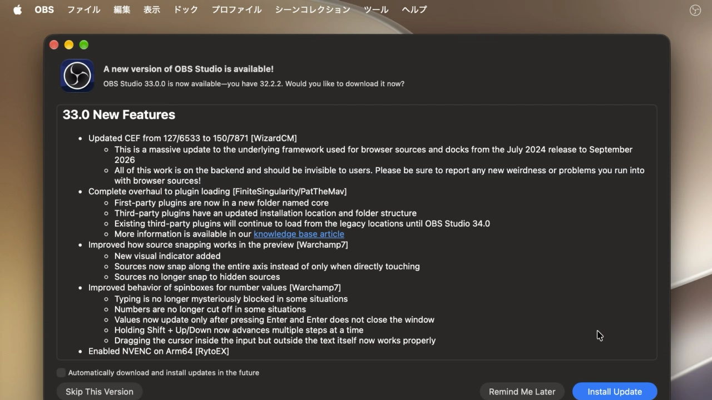Open the 表示 menu
Image resolution: width=712 pixels, height=400 pixels.
tap(152, 9)
